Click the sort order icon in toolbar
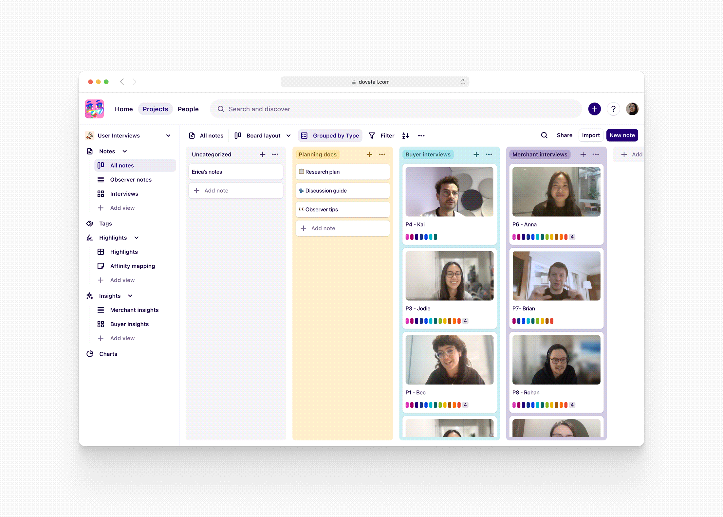 coord(406,135)
